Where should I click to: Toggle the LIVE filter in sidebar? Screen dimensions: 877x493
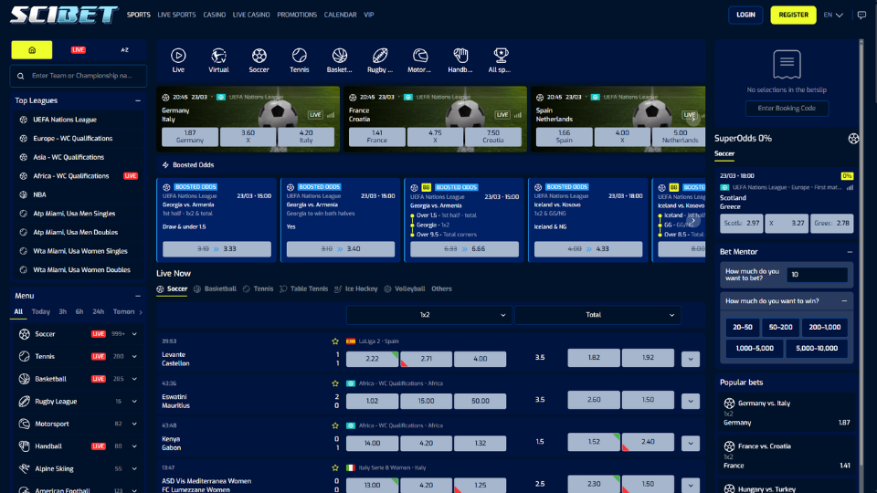coord(79,49)
